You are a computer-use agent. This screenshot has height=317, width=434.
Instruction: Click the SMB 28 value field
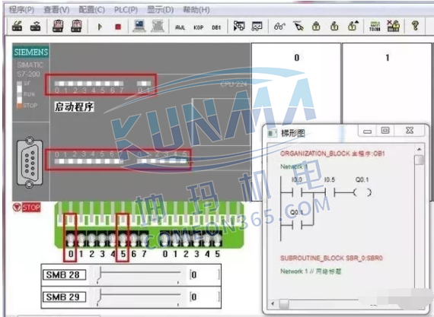coord(205,274)
